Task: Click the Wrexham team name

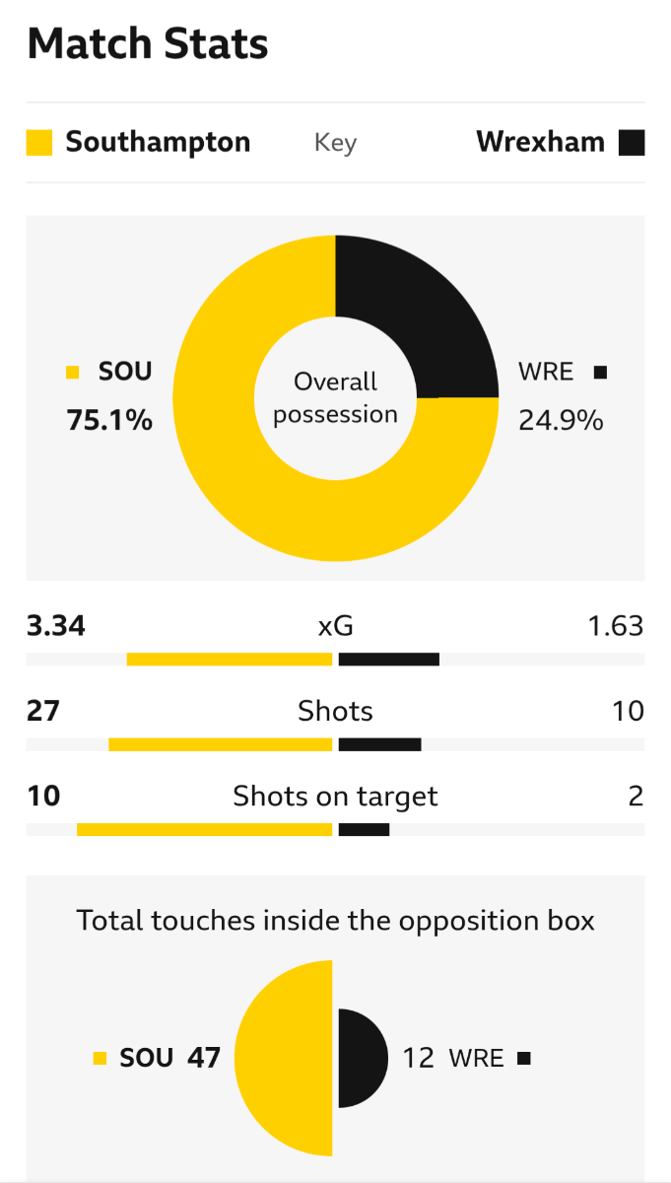Action: click(541, 142)
